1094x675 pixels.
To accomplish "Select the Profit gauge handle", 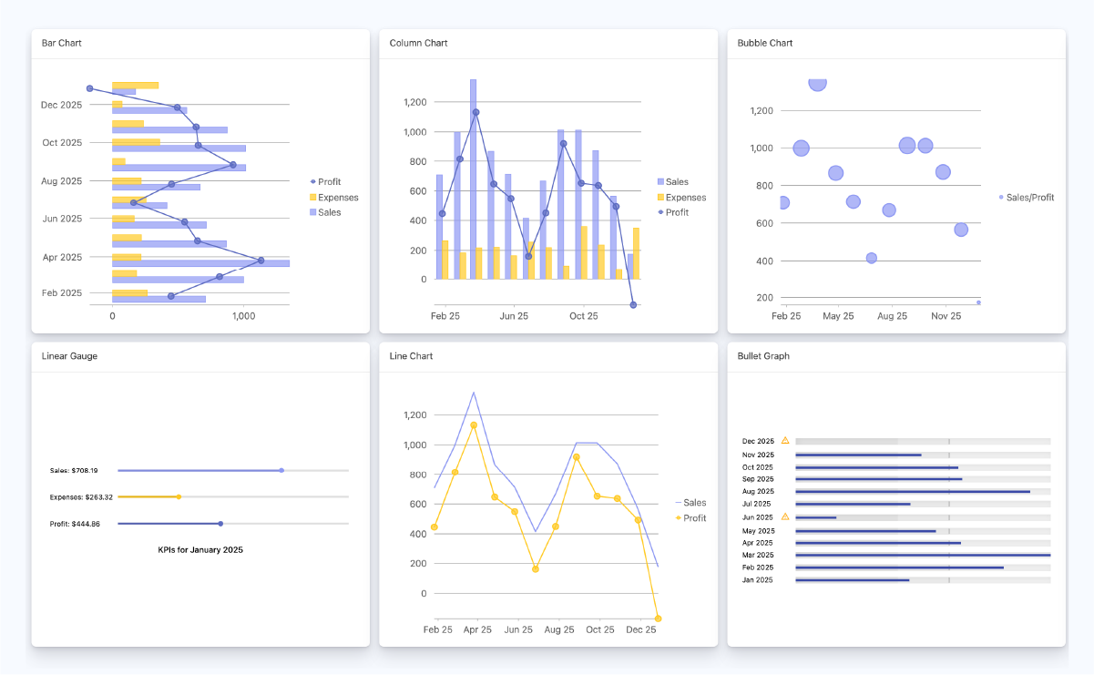I will pos(220,523).
